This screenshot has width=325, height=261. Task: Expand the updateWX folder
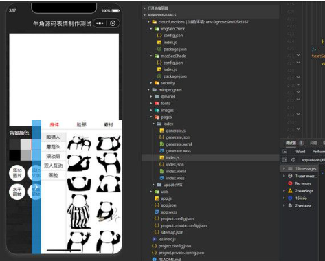tap(153, 185)
